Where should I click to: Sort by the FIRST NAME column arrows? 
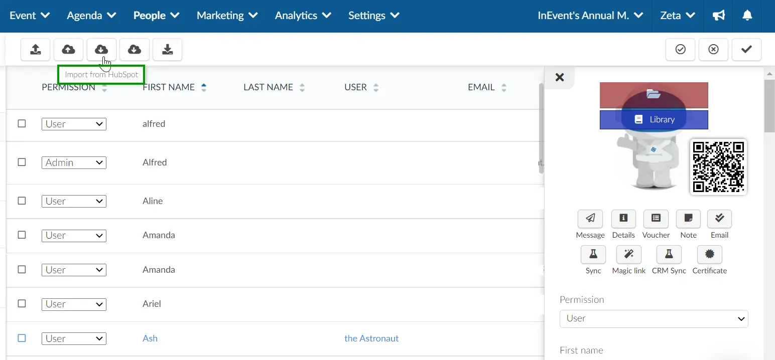(204, 88)
